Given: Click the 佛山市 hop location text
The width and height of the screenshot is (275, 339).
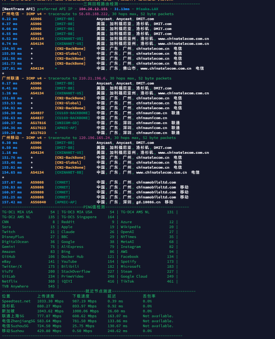Looking at the screenshot, I should 129,68.
